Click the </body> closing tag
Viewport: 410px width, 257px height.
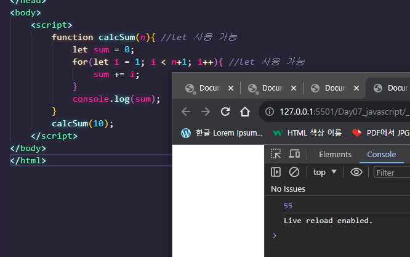(28, 149)
